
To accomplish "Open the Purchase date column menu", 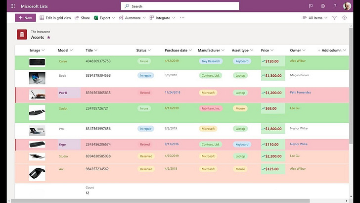I will tap(178, 50).
